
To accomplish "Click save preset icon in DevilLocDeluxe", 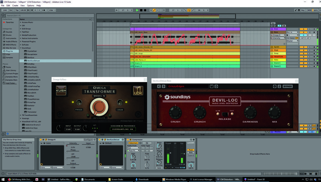I will point(212,86).
